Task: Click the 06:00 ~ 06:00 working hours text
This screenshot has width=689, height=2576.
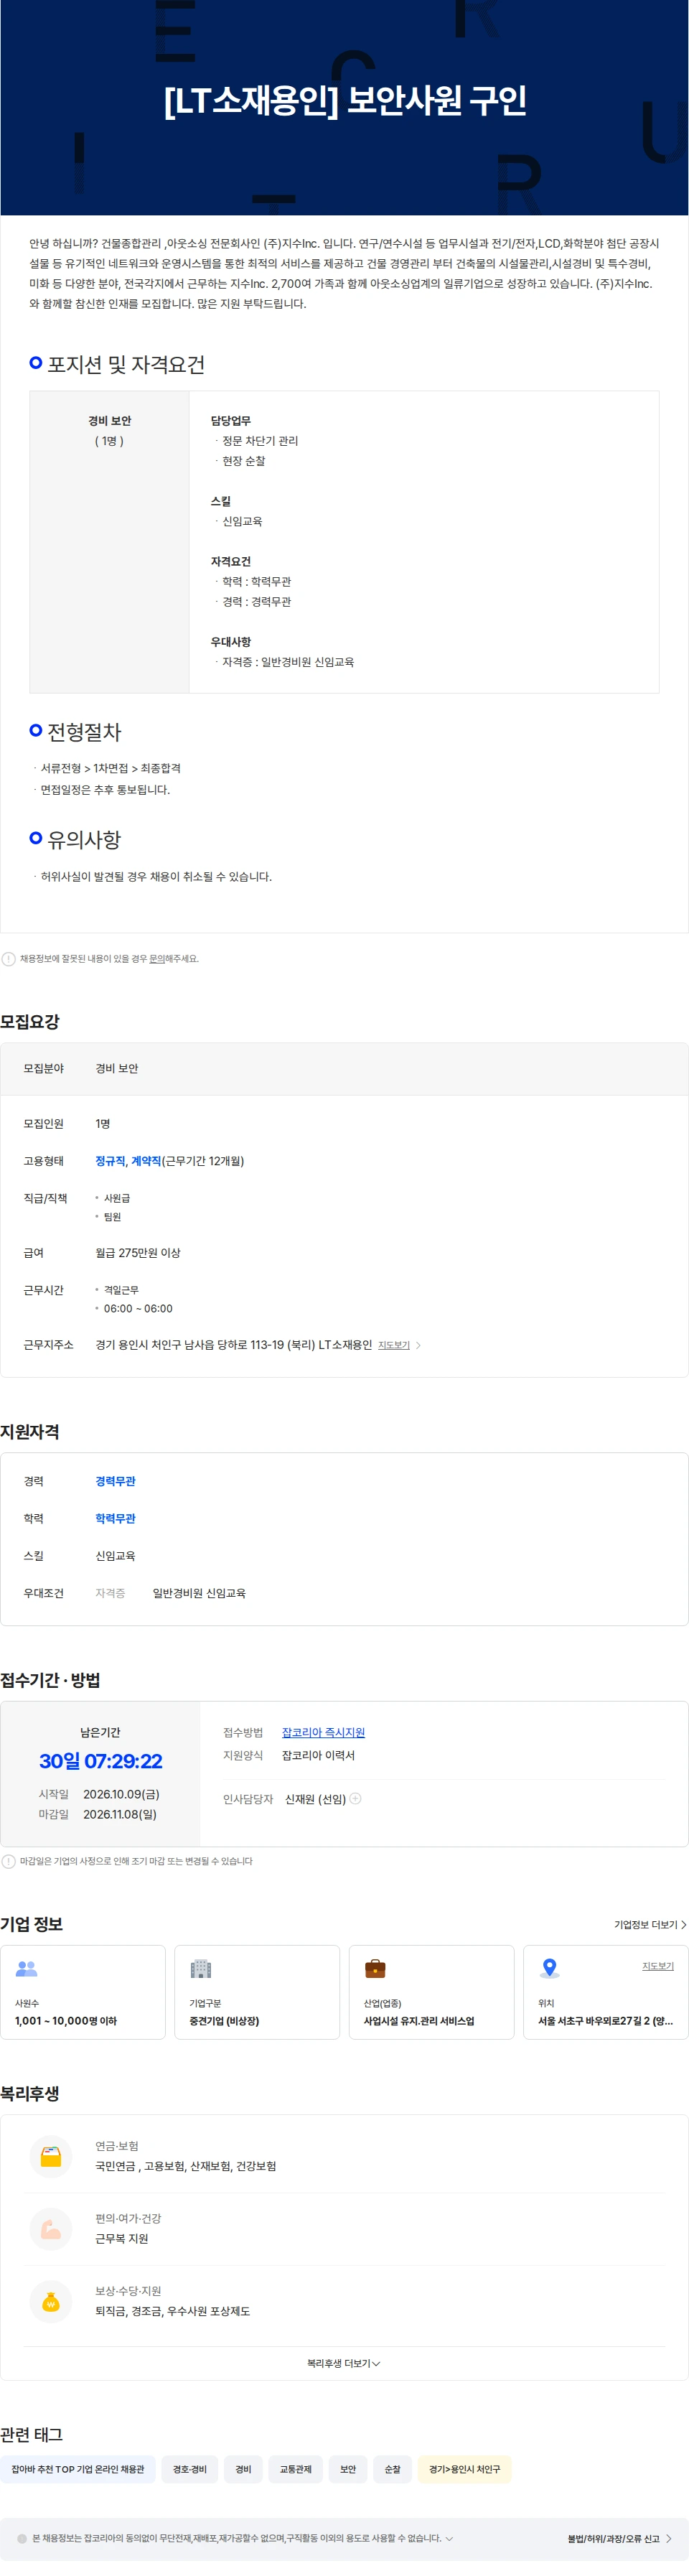Action: [138, 1308]
